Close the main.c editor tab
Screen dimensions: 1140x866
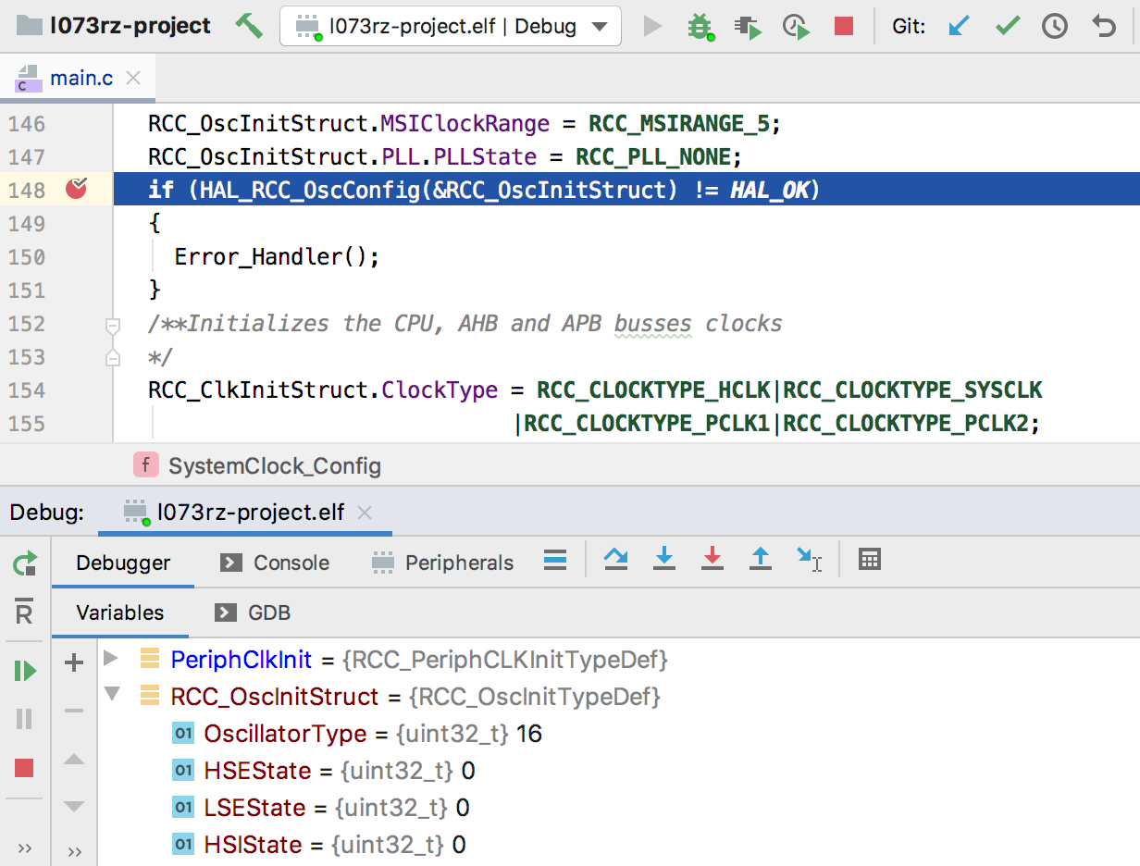click(x=133, y=78)
